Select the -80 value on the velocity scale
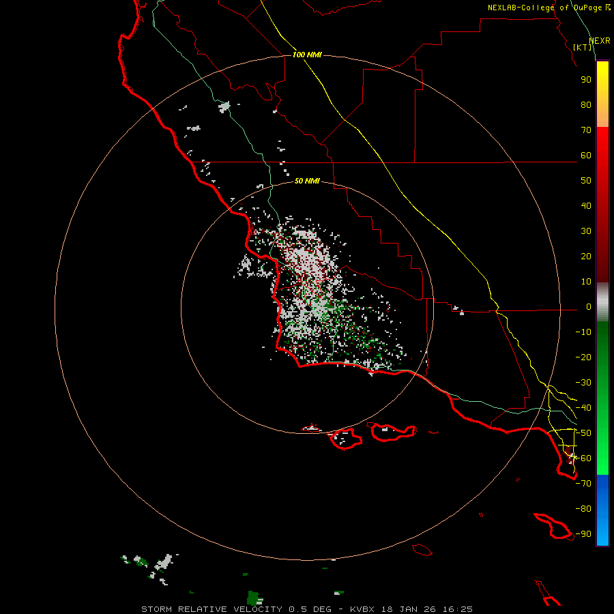This screenshot has height=614, width=614. coord(583,509)
